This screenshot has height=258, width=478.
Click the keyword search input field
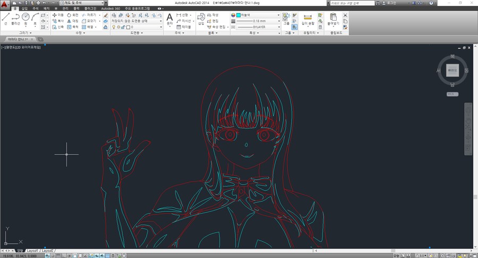pyautogui.click(x=352, y=3)
